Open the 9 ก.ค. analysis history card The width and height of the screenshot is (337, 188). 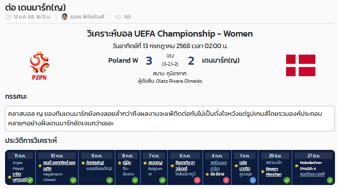coord(97,167)
